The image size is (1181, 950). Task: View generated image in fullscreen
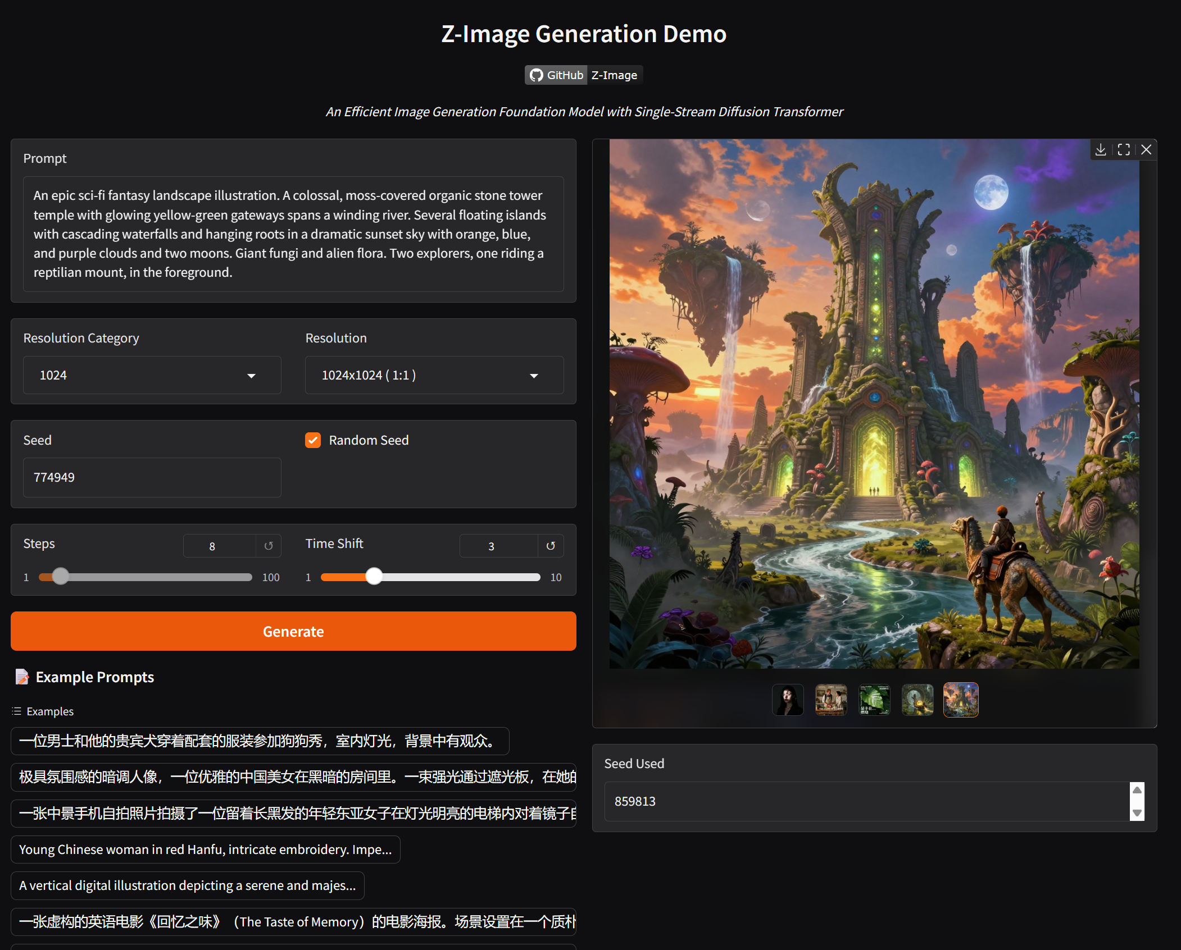point(1124,149)
